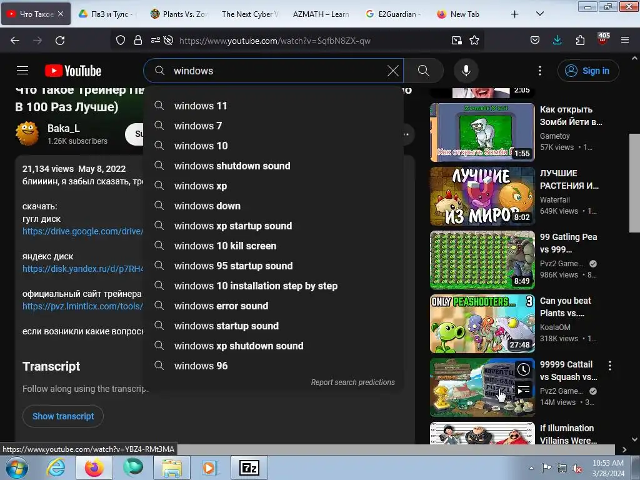Viewport: 640px width, 480px height.
Task: Click the Firefox address bar URL
Action: [x=275, y=41]
